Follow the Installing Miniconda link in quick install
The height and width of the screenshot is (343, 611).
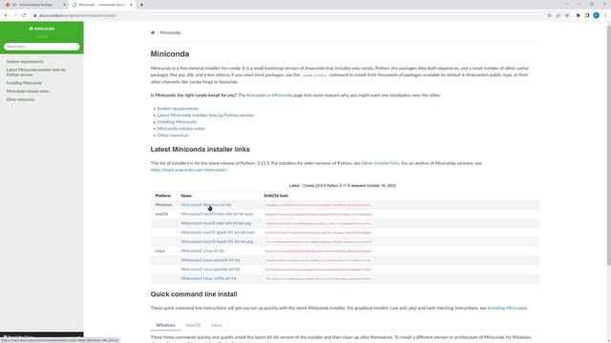click(x=507, y=308)
